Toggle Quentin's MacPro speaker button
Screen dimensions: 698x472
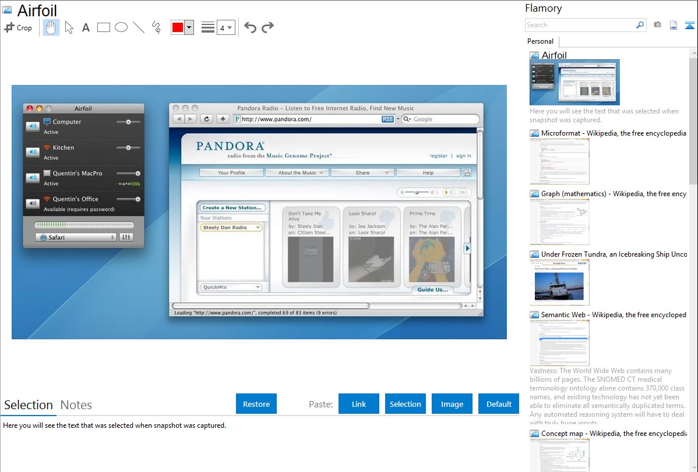(x=33, y=178)
